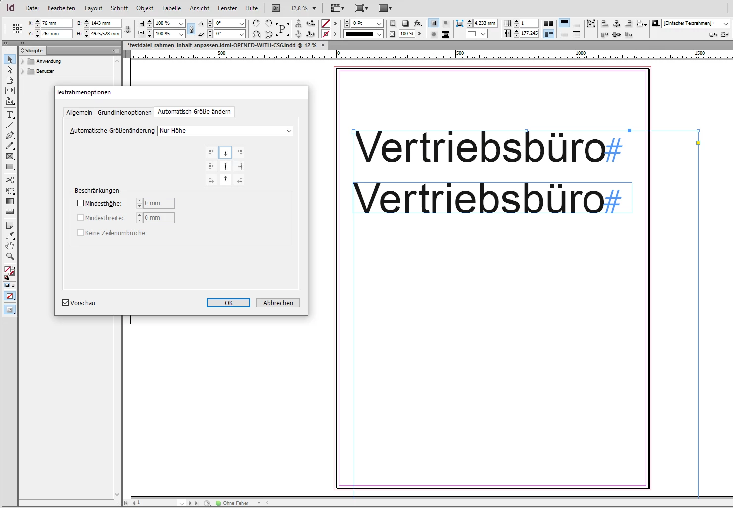Screen dimensions: 733x508
Task: Switch to the Allgemein tab
Action: coord(79,112)
